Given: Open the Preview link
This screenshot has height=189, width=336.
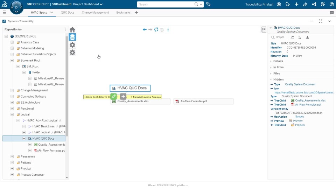Looking at the screenshot, I should pyautogui.click(x=298, y=121).
